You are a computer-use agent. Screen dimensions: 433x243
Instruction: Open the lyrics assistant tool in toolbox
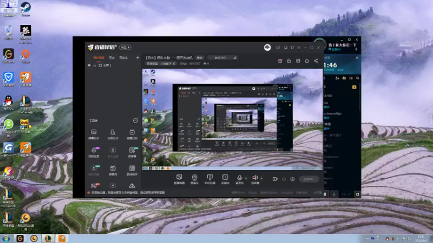pyautogui.click(x=132, y=170)
